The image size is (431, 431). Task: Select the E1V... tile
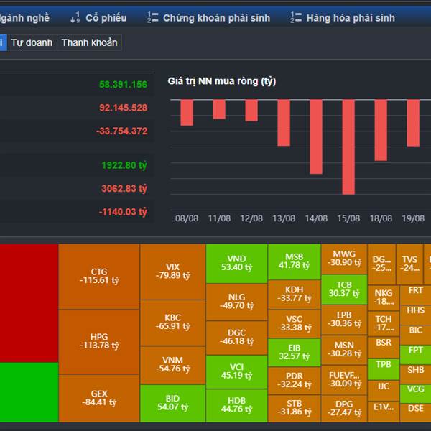(384, 412)
